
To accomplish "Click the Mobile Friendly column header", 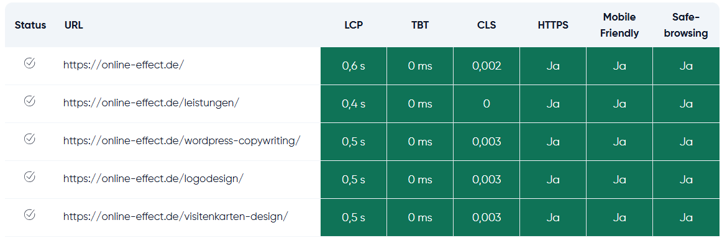I will coord(619,25).
